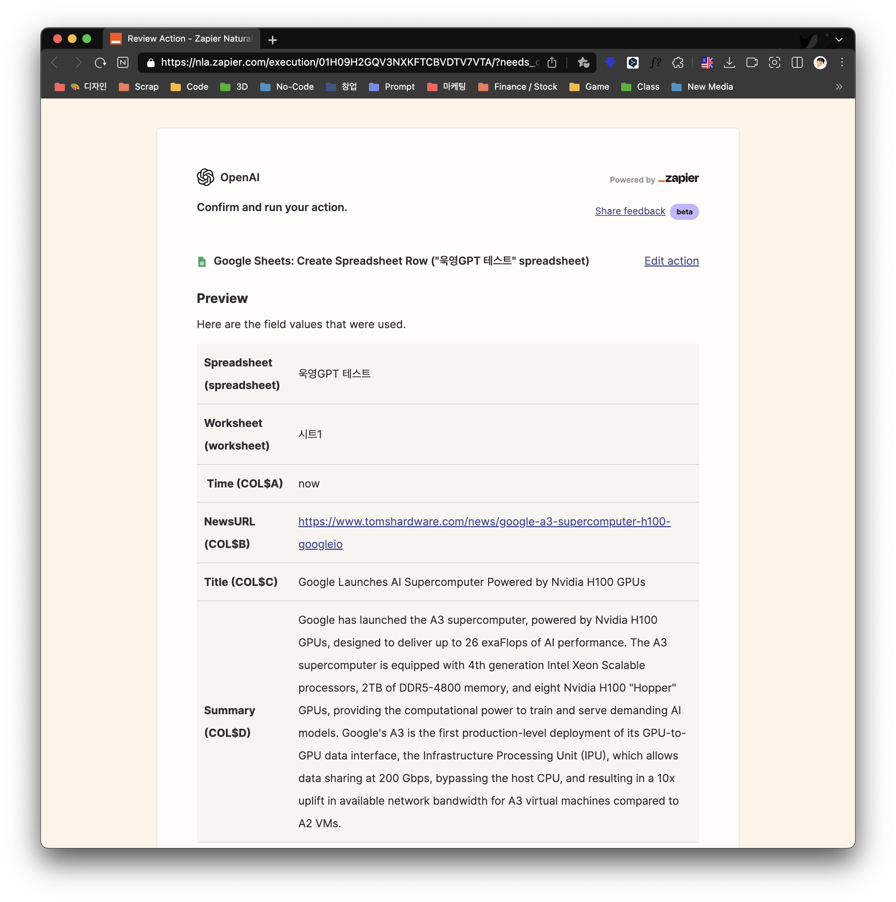The width and height of the screenshot is (896, 902).
Task: Open the Finance / Stock bookmarks folder
Action: (x=518, y=87)
